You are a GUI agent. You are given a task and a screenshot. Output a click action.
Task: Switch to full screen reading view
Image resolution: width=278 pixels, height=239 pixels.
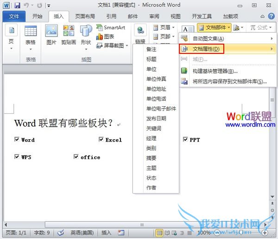tap(167, 233)
